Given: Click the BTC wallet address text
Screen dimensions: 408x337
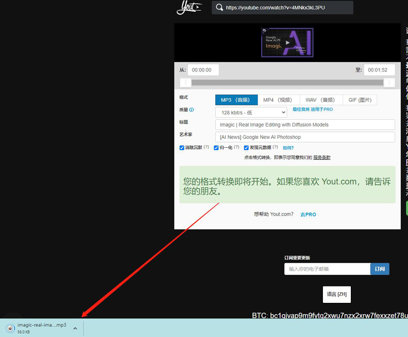Looking at the screenshot, I should [x=330, y=316].
